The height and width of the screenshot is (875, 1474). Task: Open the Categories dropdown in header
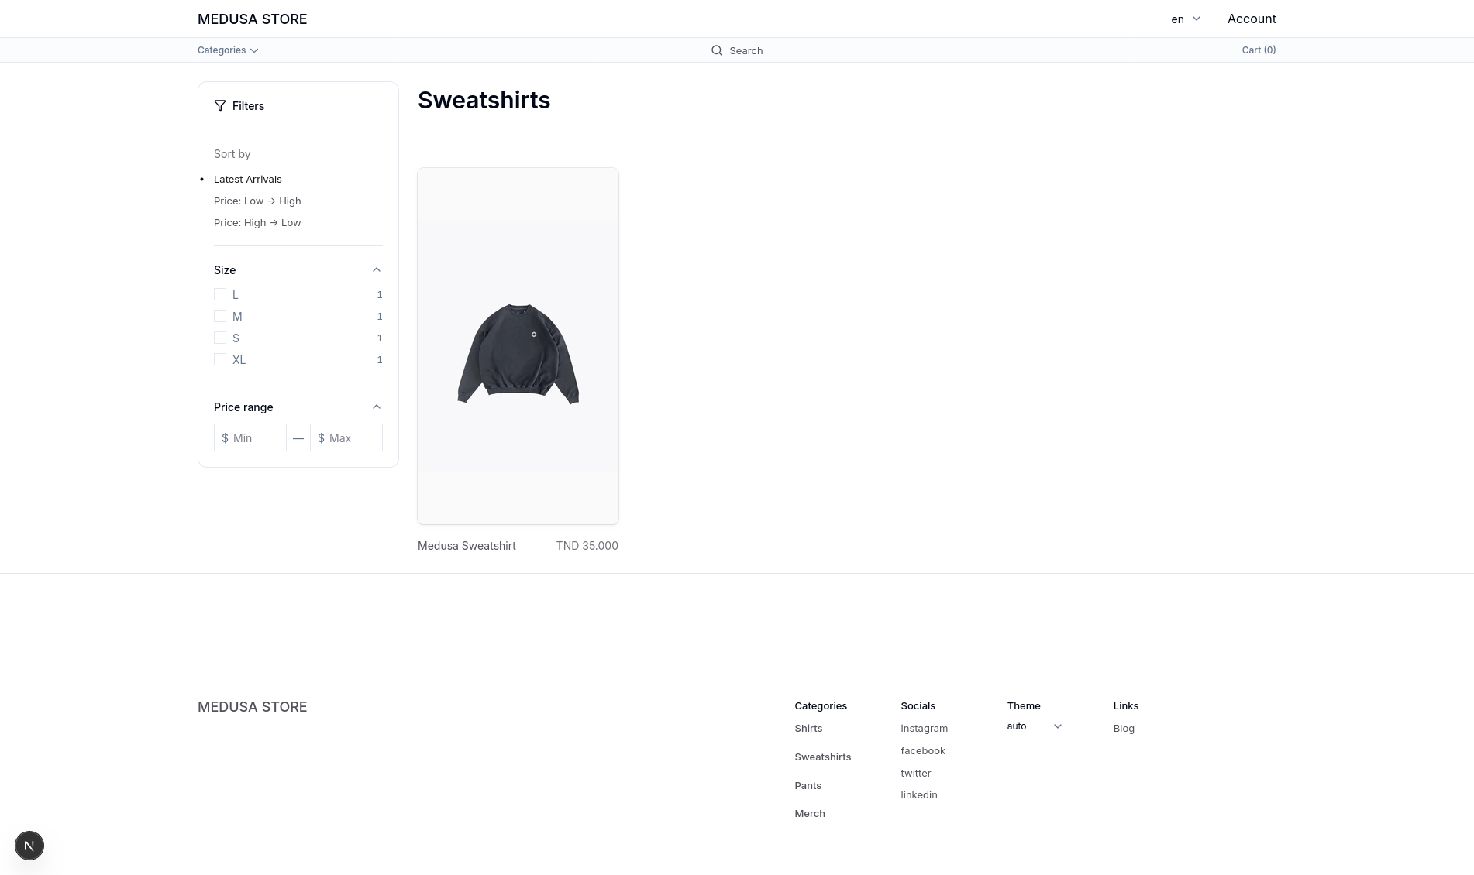pos(228,50)
